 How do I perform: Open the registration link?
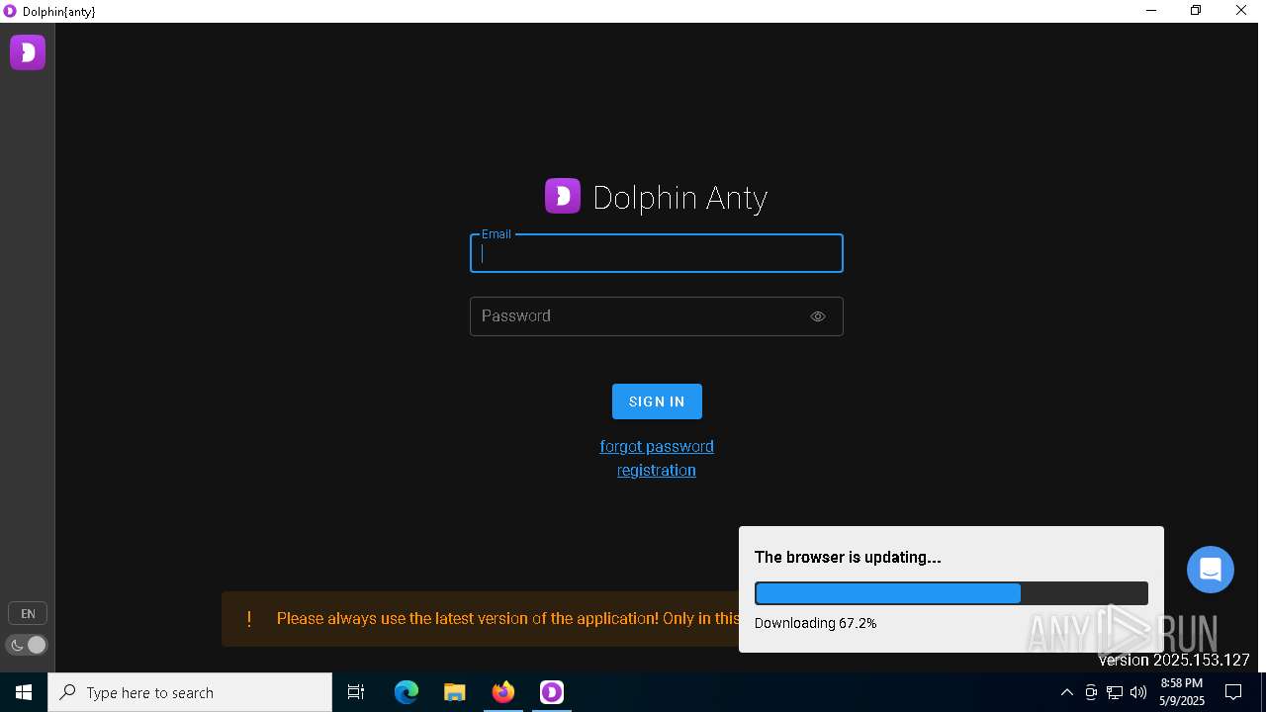(657, 470)
